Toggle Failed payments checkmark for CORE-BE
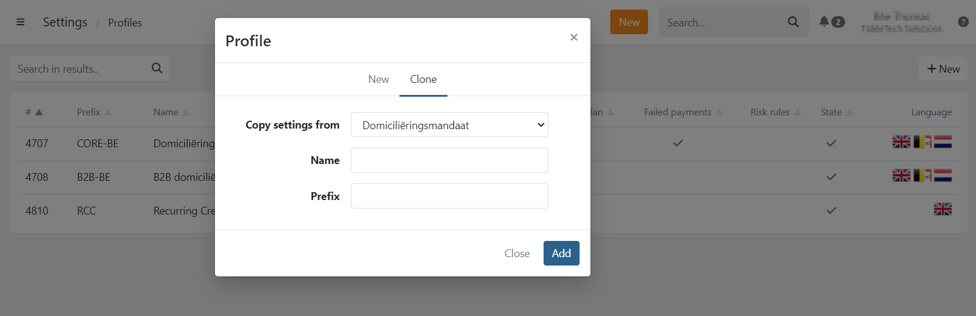The image size is (976, 316). (x=677, y=143)
